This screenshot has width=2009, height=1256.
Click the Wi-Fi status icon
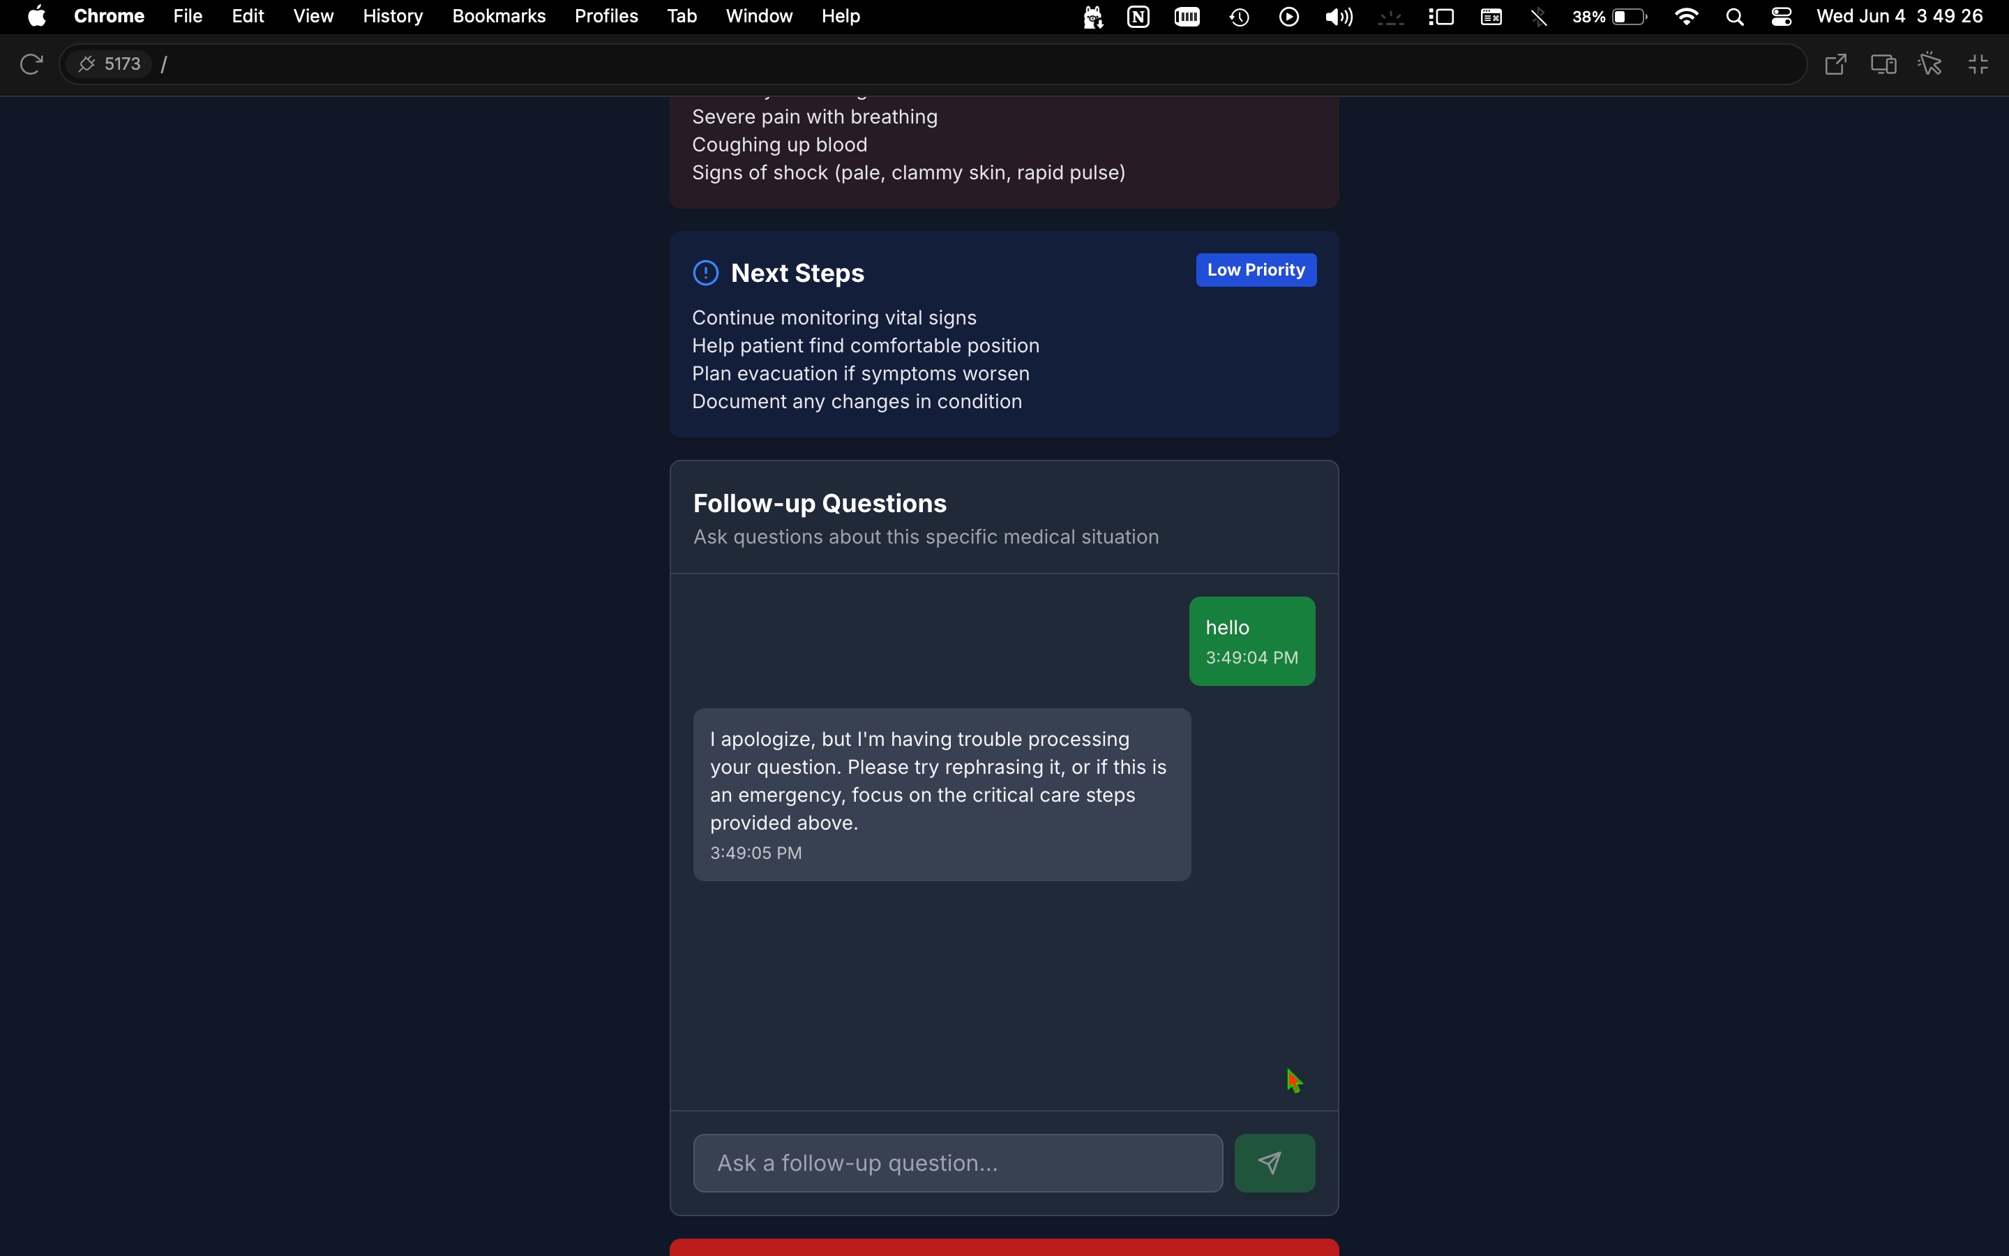click(1686, 17)
